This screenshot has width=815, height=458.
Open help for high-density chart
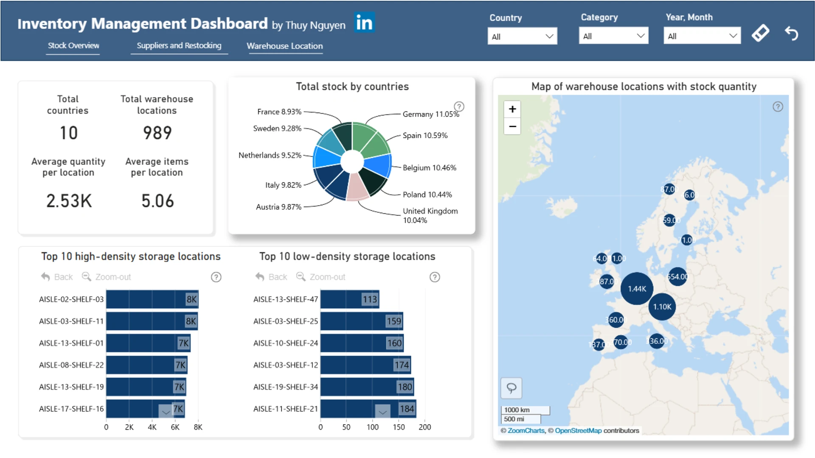pos(216,277)
